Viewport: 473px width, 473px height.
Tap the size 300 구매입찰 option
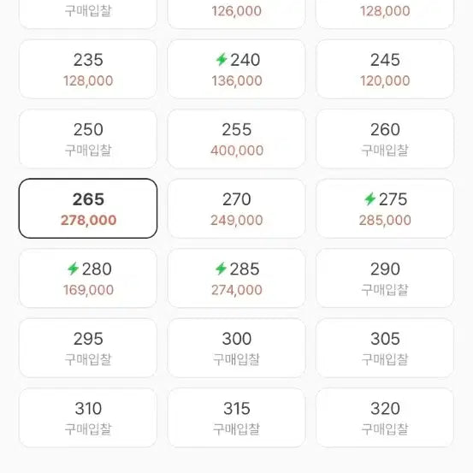click(x=236, y=348)
